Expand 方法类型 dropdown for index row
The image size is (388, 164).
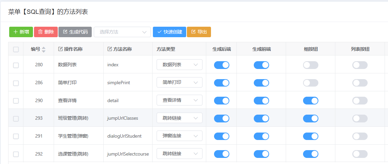click(x=179, y=65)
